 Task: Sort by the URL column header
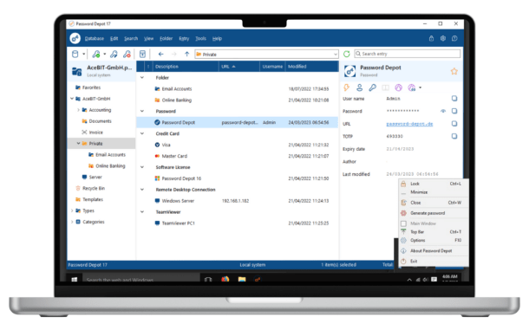[x=239, y=67]
